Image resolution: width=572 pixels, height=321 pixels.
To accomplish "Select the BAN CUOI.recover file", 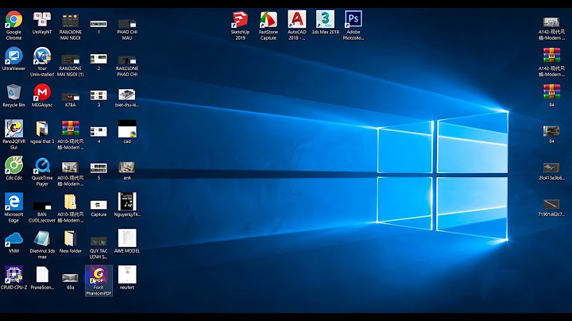I will (x=42, y=206).
